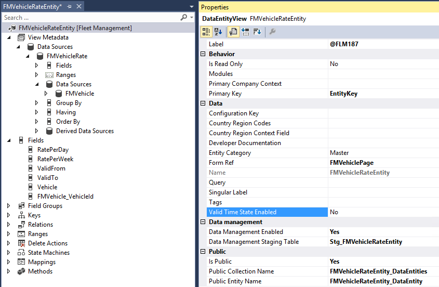The width and height of the screenshot is (439, 287).
Task: Close the FMVehicleRateEntity document tab
Action: tap(79, 6)
